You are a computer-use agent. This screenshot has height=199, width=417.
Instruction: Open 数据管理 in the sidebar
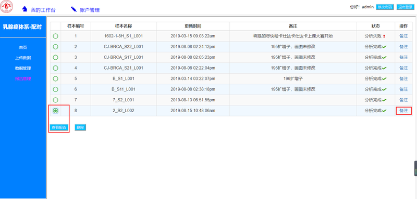(23, 68)
